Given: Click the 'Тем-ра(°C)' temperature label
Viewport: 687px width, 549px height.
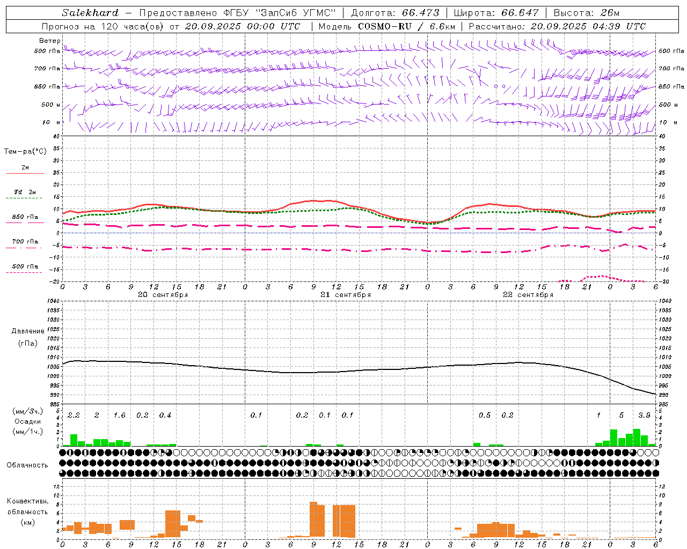Looking at the screenshot, I should [25, 152].
